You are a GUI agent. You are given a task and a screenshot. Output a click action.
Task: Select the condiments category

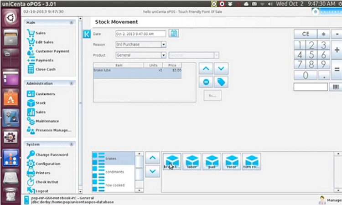(x=114, y=172)
